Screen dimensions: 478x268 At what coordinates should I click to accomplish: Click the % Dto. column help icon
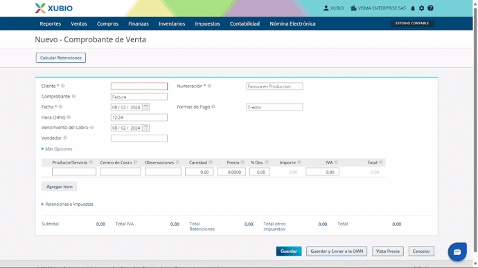pyautogui.click(x=267, y=162)
